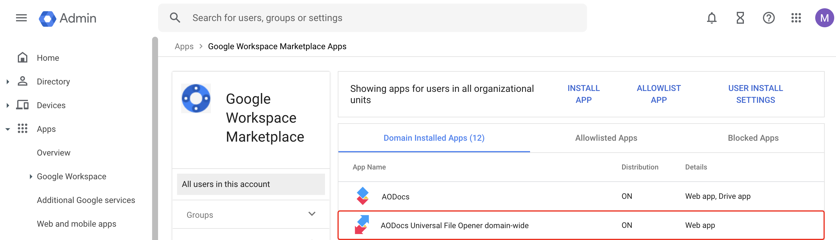
Task: Click Web app, Drive app details
Action: 717,196
